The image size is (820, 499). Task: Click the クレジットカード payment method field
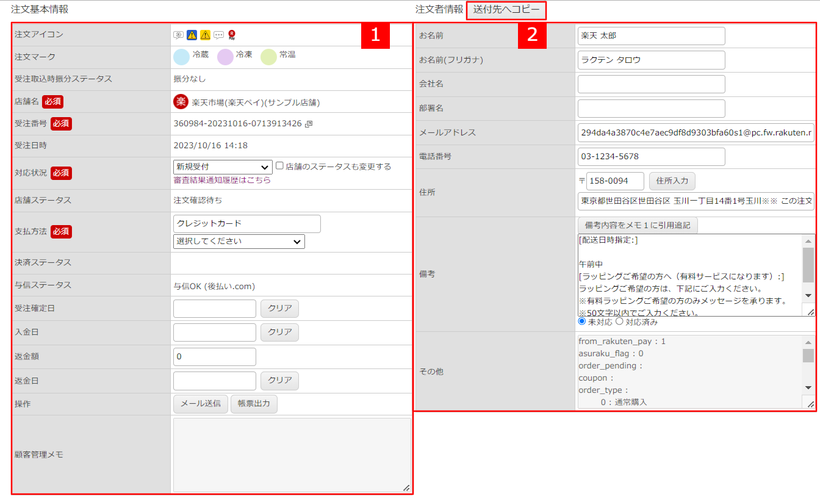pyautogui.click(x=247, y=224)
